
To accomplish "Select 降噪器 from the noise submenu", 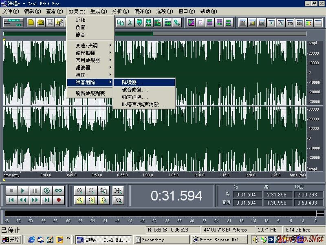I will tap(132, 82).
